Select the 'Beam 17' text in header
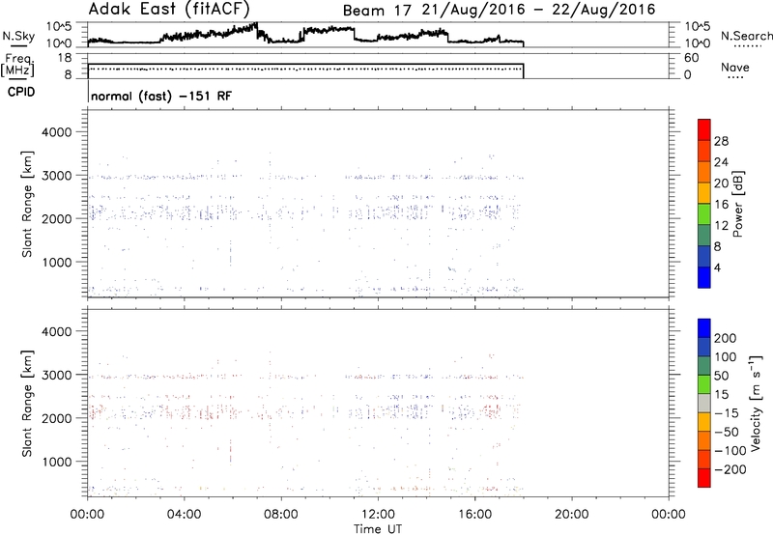Viewport: 773px width, 535px height. [x=377, y=10]
